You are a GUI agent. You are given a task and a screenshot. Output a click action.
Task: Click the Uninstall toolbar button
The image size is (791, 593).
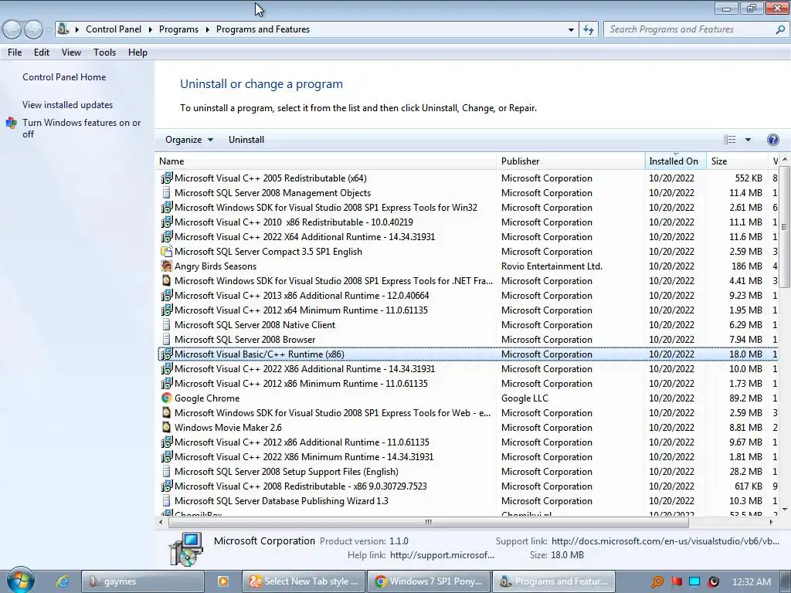click(x=246, y=140)
